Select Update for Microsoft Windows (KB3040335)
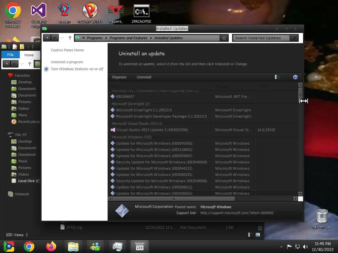Image resolution: width=338 pixels, height=253 pixels. 203,175
